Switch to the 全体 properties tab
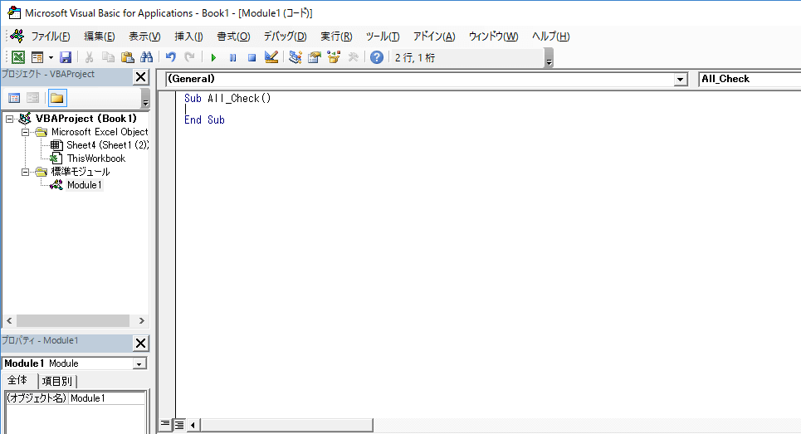 point(18,380)
